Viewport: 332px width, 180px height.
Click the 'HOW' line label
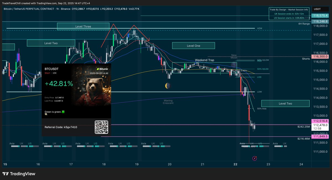260,28
